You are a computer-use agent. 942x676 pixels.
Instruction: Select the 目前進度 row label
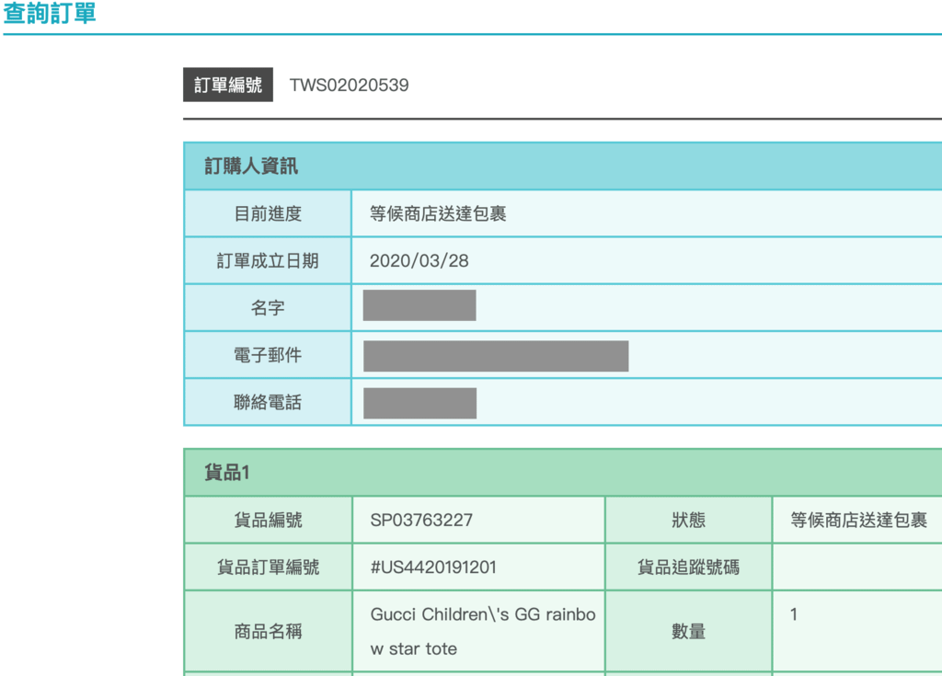[268, 213]
